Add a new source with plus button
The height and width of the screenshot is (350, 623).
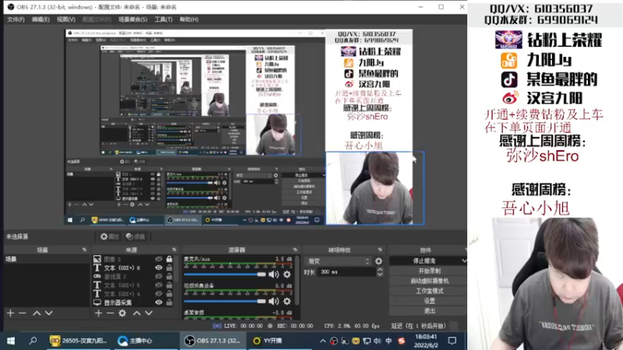98,313
